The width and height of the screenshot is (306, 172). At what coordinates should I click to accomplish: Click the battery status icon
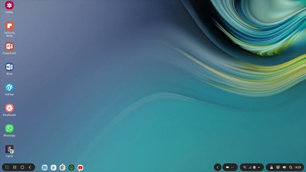tap(254, 167)
